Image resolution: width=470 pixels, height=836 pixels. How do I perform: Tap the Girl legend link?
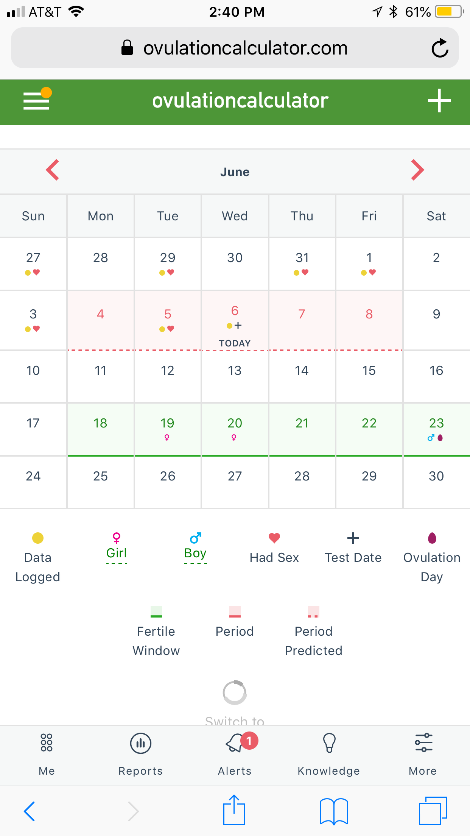coord(117,553)
